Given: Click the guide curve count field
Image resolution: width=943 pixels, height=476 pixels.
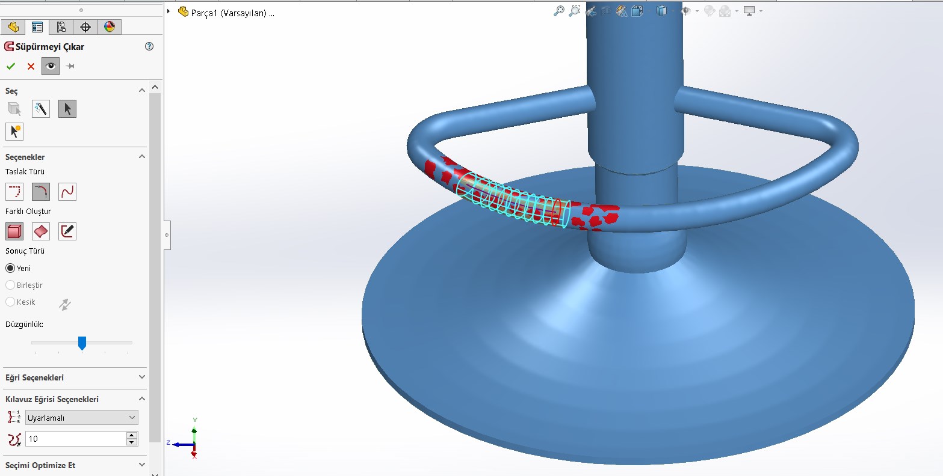Looking at the screenshot, I should [76, 439].
